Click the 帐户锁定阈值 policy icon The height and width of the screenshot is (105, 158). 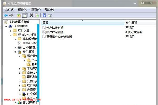44,32
